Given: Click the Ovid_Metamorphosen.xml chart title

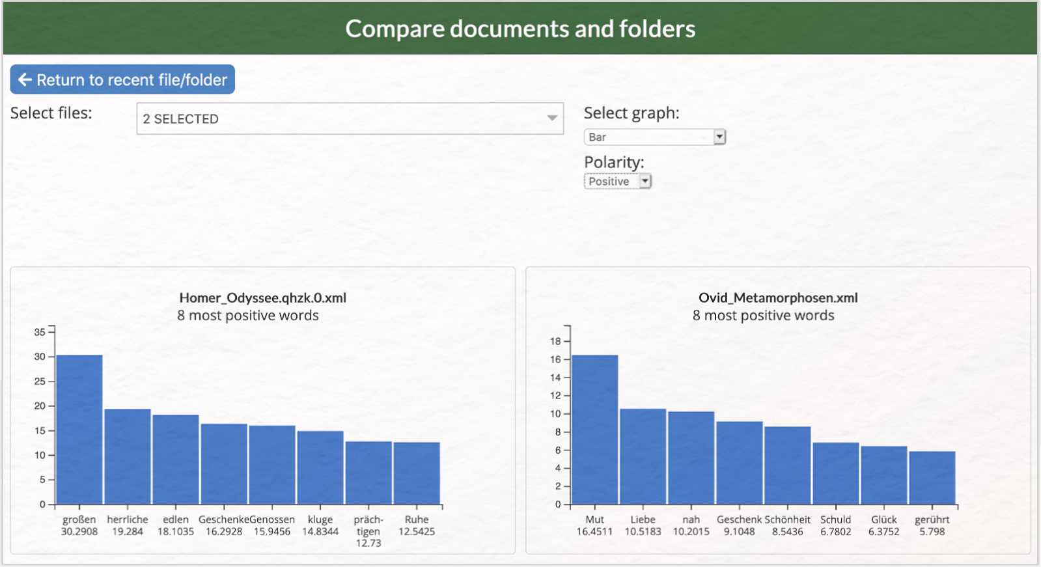Looking at the screenshot, I should pos(778,297).
